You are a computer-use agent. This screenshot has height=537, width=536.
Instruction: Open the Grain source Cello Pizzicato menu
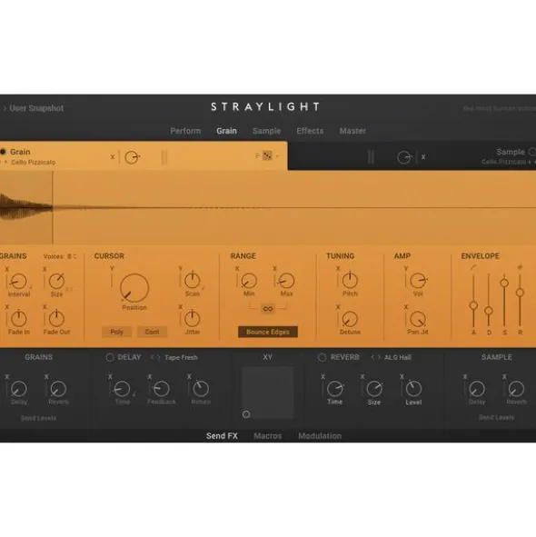pos(33,162)
